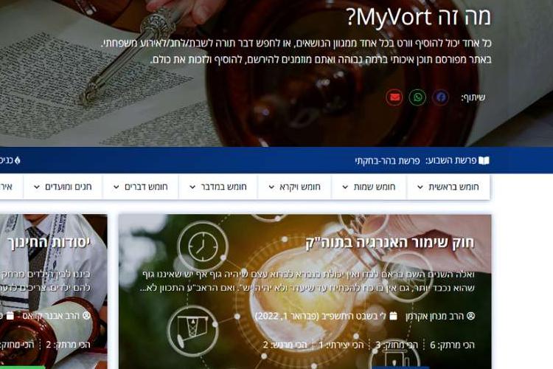This screenshot has height=369, width=553.
Task: Click the light bulb article card image
Action: (305, 292)
